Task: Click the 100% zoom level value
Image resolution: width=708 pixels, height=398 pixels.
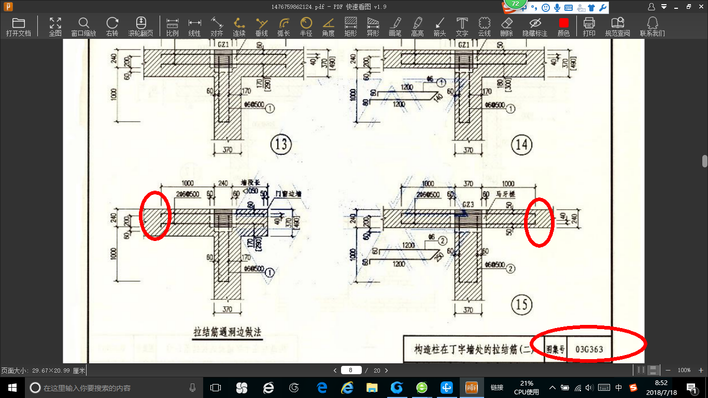Action: pyautogui.click(x=684, y=370)
